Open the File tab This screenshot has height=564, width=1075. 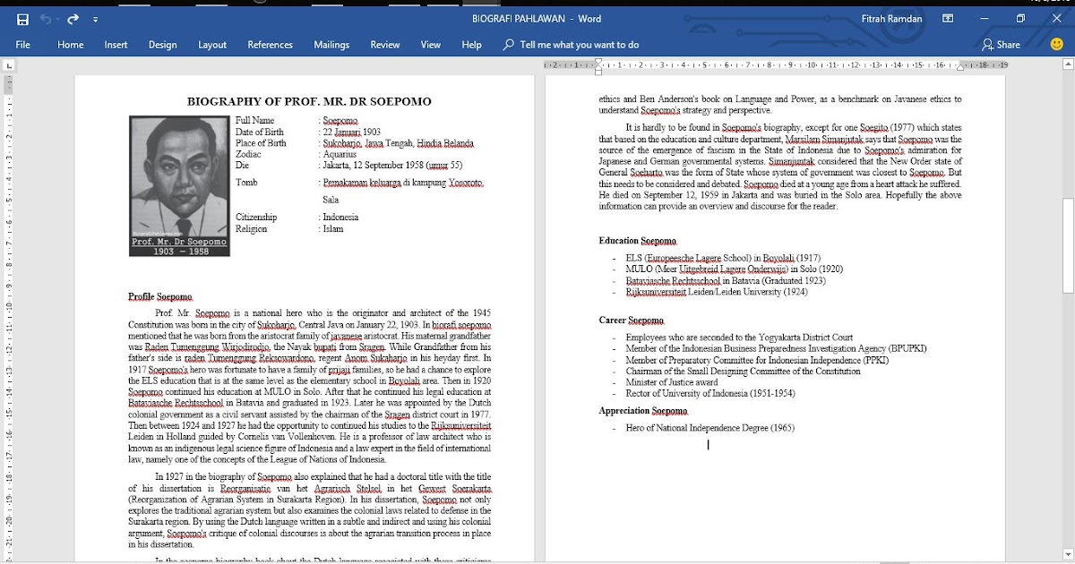23,45
